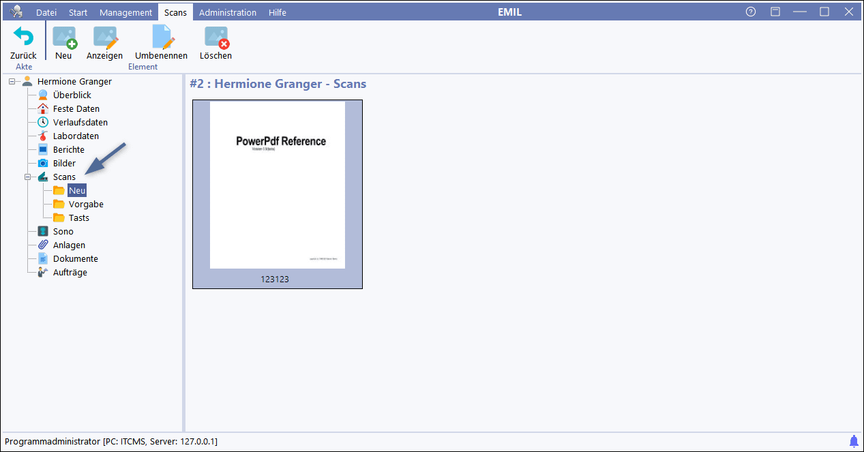Select Labordaten in the patient tree
Image resolution: width=864 pixels, height=452 pixels.
75,136
